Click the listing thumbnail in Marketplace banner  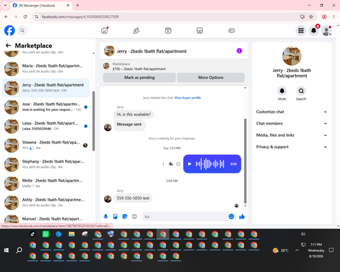pyautogui.click(x=106, y=66)
